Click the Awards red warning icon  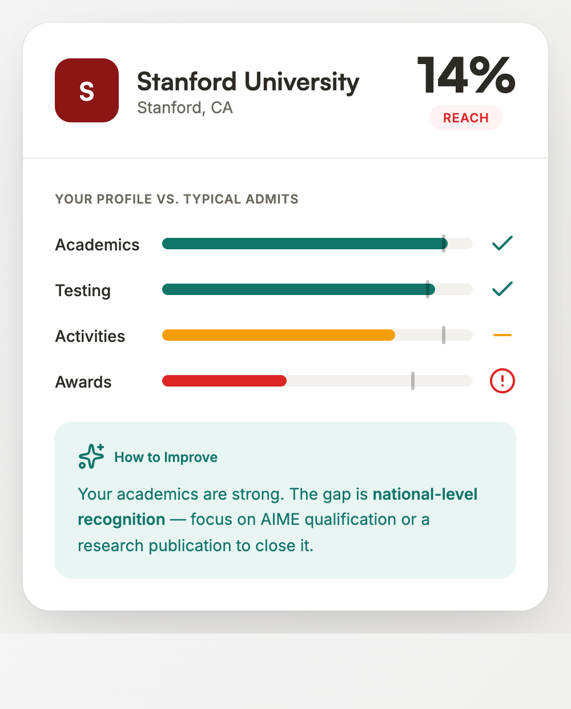coord(502,381)
